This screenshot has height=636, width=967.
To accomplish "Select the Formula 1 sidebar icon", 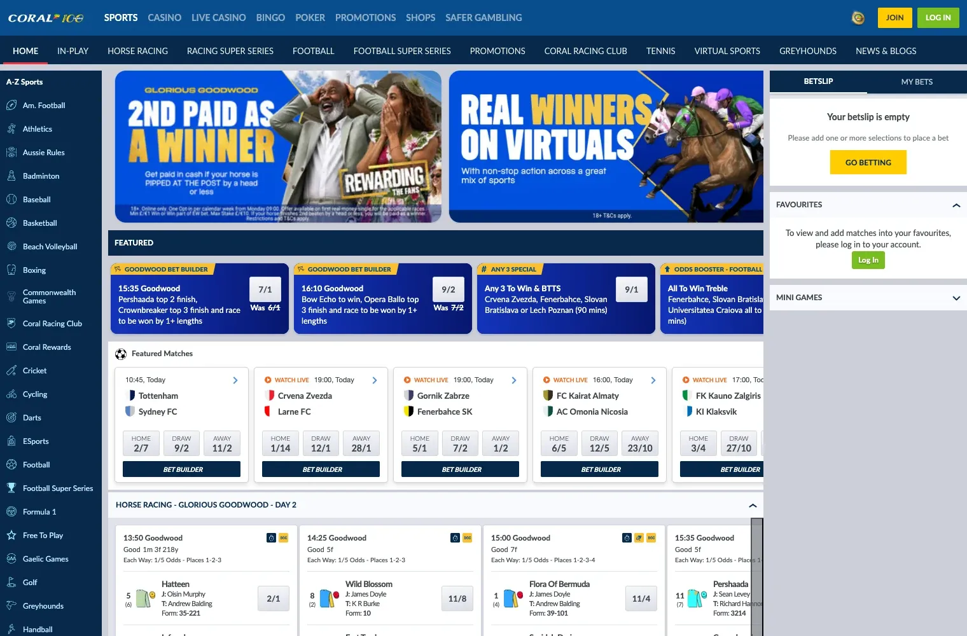I will point(11,512).
